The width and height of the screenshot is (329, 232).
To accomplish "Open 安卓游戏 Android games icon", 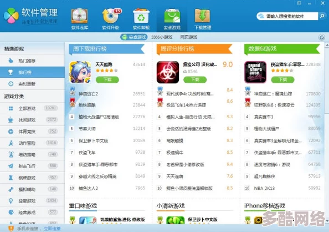I will [x=172, y=19].
